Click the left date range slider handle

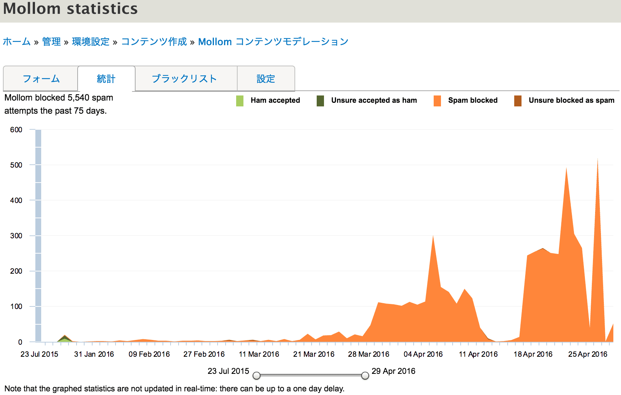point(257,375)
